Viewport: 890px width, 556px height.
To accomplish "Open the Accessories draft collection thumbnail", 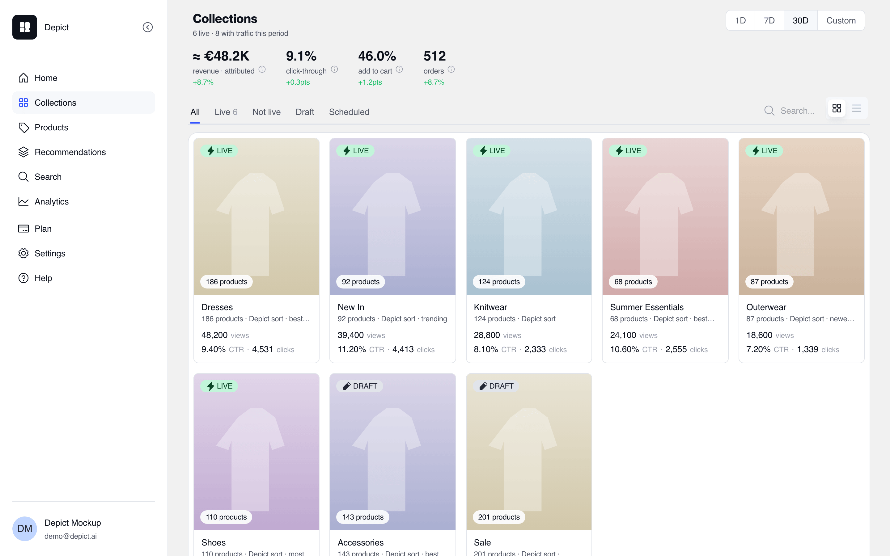I will (x=392, y=452).
